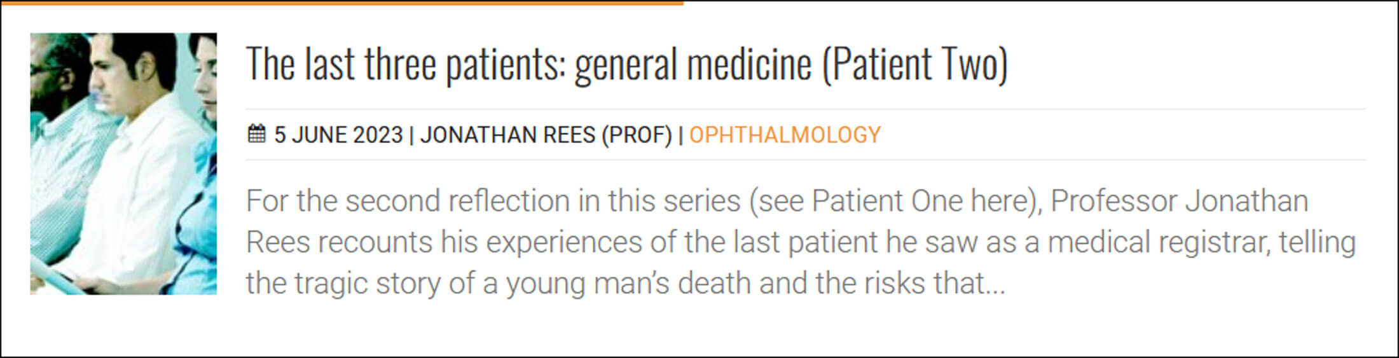The height and width of the screenshot is (358, 1399).
Task: Open the article thumbnail image
Action: [x=123, y=163]
